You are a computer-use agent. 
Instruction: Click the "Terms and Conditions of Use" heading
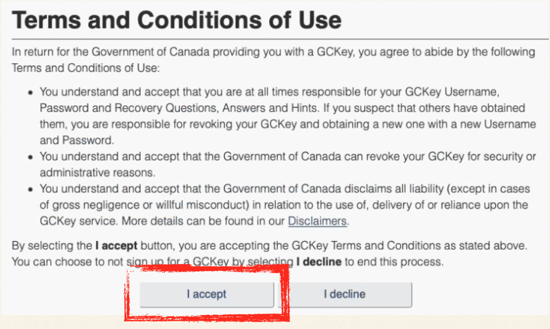tap(177, 20)
